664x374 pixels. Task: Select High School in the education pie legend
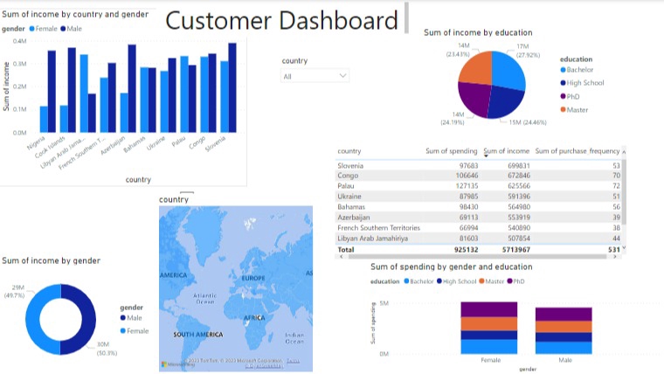click(x=582, y=83)
